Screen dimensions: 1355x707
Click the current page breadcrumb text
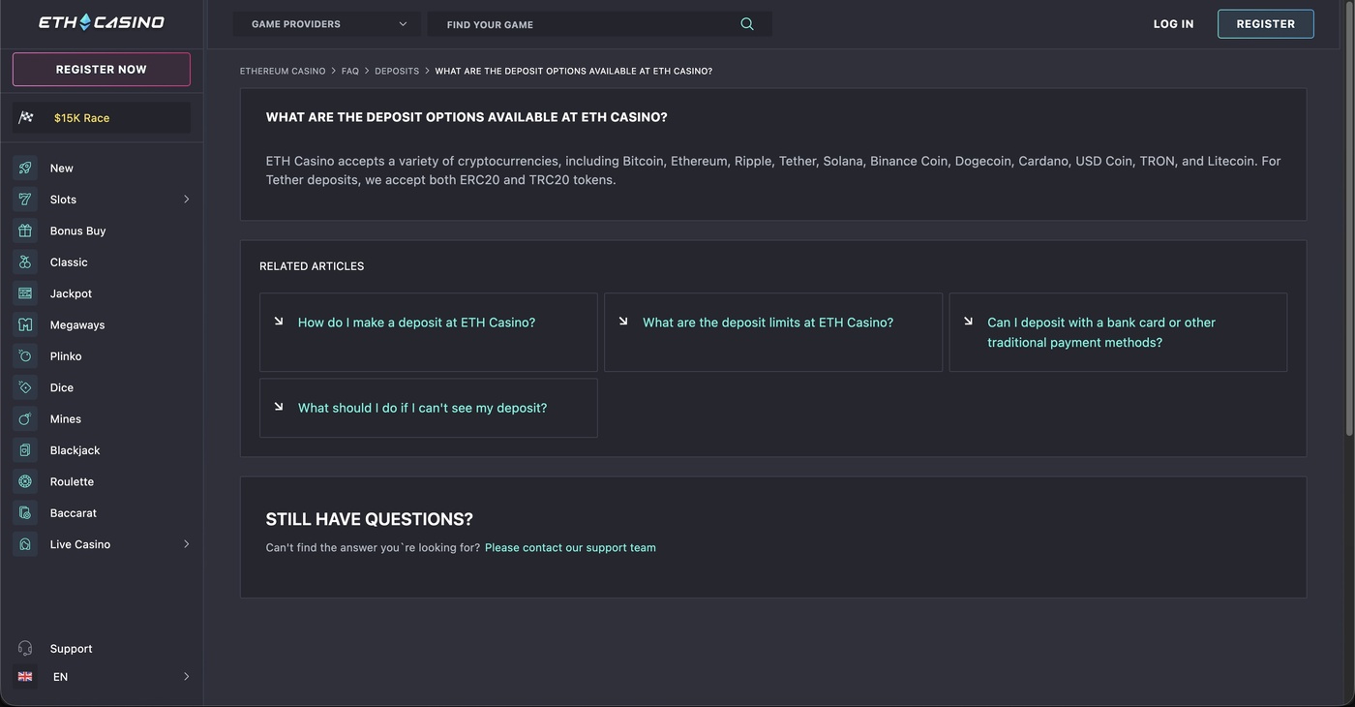574,71
